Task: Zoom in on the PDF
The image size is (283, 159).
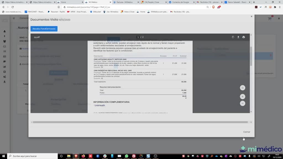Action: tap(243, 97)
